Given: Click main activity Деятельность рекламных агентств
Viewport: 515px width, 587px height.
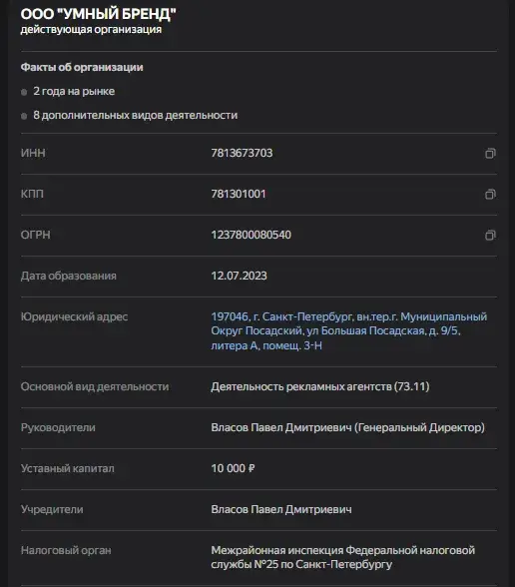Looking at the screenshot, I should pyautogui.click(x=320, y=386).
